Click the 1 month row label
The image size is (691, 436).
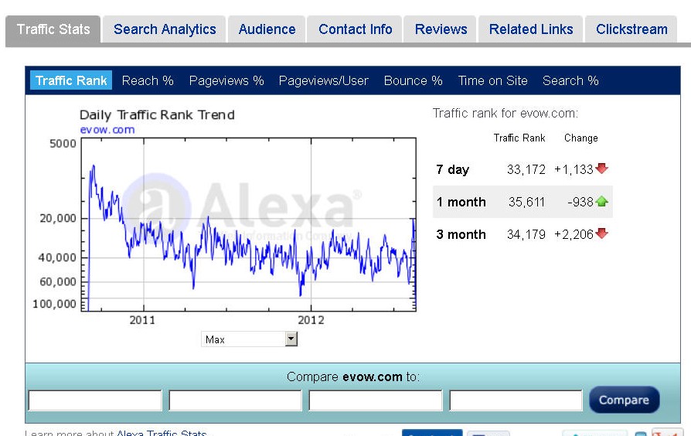pos(461,202)
